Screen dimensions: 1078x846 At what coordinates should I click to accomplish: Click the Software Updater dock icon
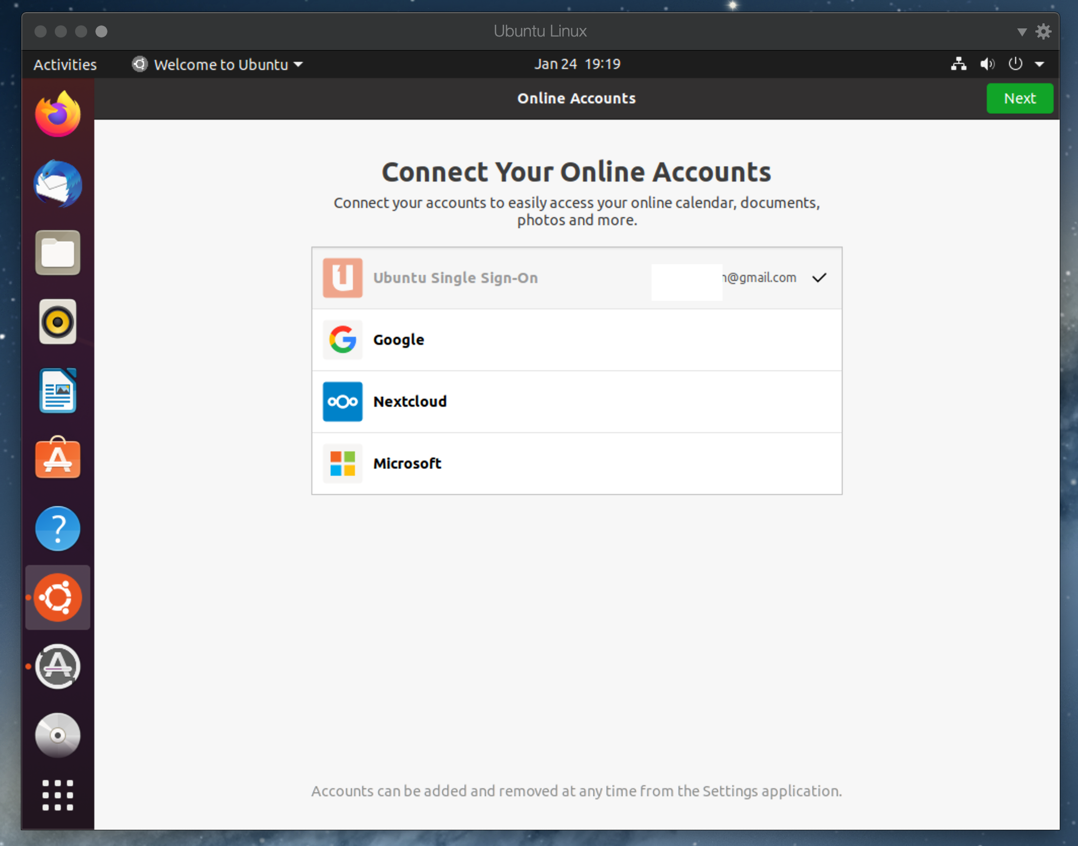tap(57, 666)
